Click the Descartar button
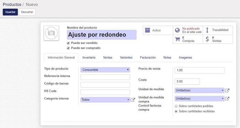 click(x=27, y=12)
